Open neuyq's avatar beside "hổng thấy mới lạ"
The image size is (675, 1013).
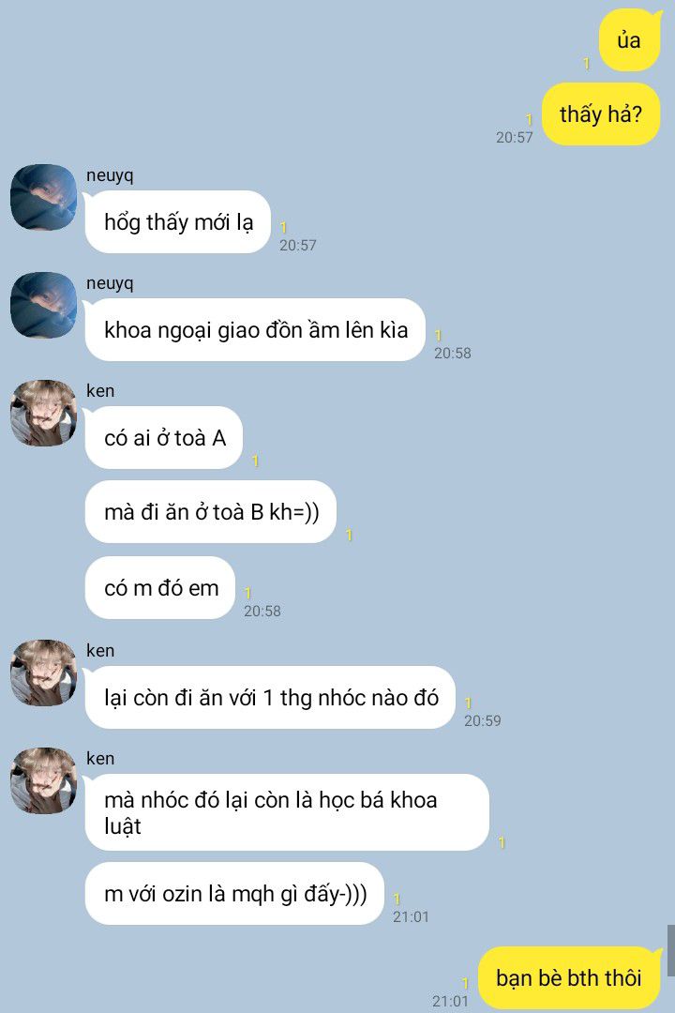(x=43, y=197)
